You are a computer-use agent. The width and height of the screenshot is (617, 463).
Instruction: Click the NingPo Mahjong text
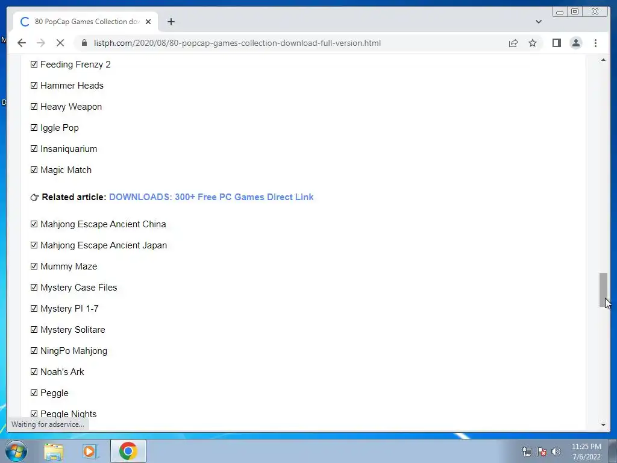click(74, 351)
